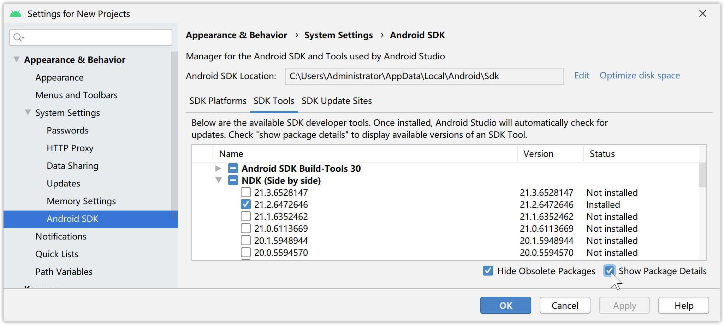Click the Name column header
724x325 pixels.
pos(365,154)
